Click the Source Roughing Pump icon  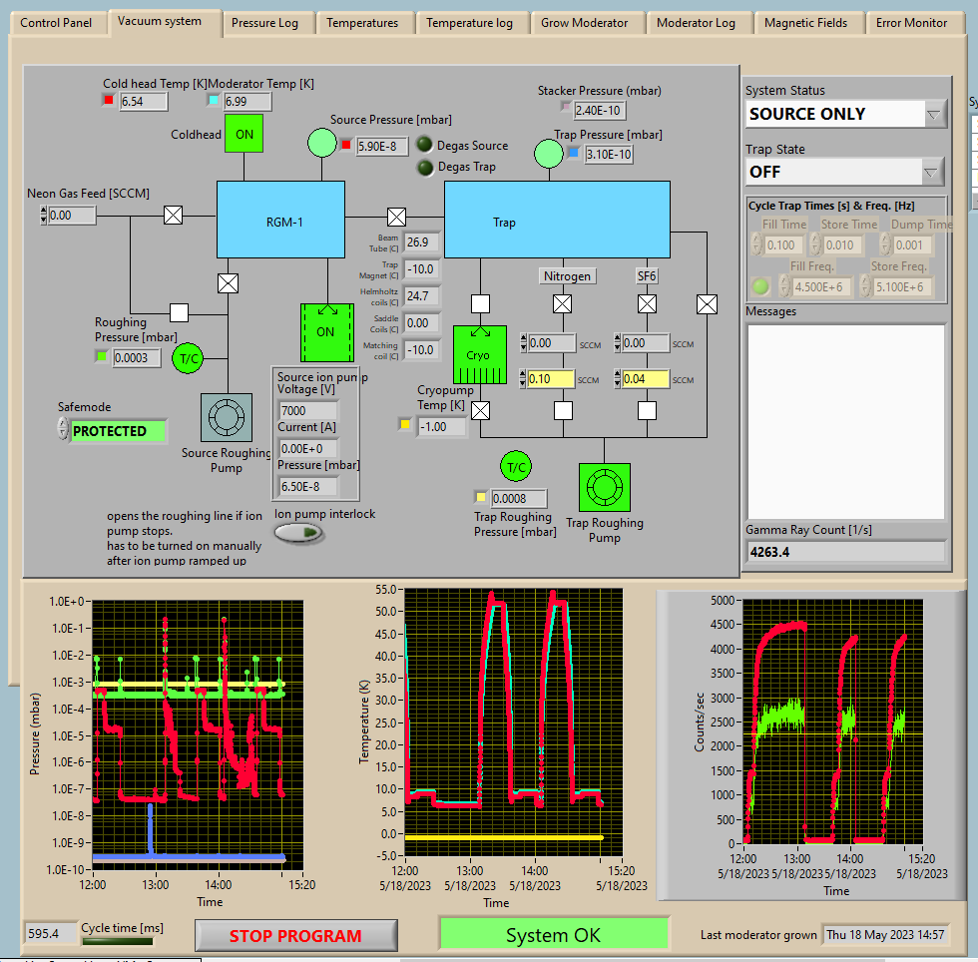tap(227, 416)
